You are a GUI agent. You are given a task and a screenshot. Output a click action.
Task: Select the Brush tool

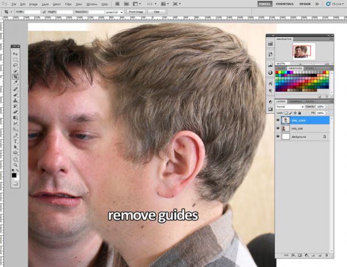pyautogui.click(x=15, y=95)
